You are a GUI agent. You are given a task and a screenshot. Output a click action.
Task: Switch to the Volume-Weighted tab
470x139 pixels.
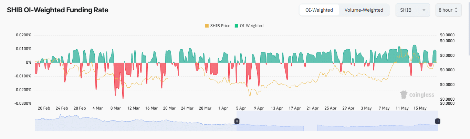(364, 10)
